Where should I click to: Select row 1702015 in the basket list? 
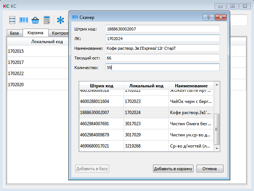coord(38,51)
